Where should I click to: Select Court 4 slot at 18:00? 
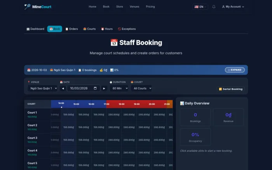(x=129, y=153)
